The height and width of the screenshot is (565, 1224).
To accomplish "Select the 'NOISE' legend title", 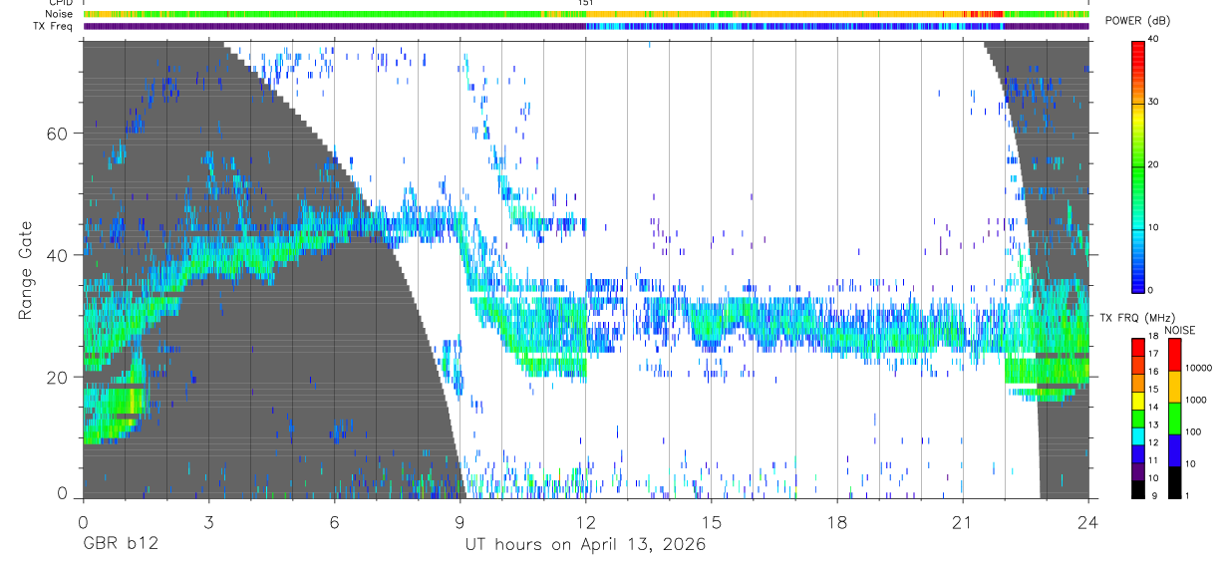I will tap(1181, 330).
